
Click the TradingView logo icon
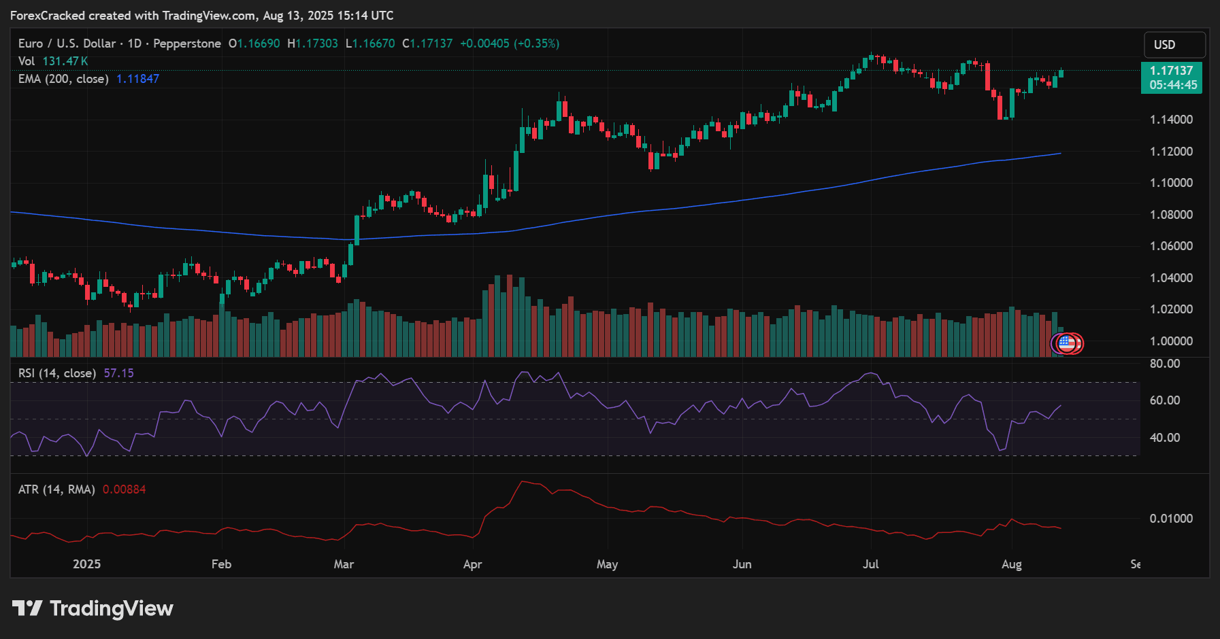(27, 608)
